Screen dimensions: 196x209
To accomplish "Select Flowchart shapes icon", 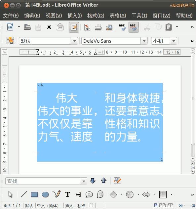I will click(163, 194).
